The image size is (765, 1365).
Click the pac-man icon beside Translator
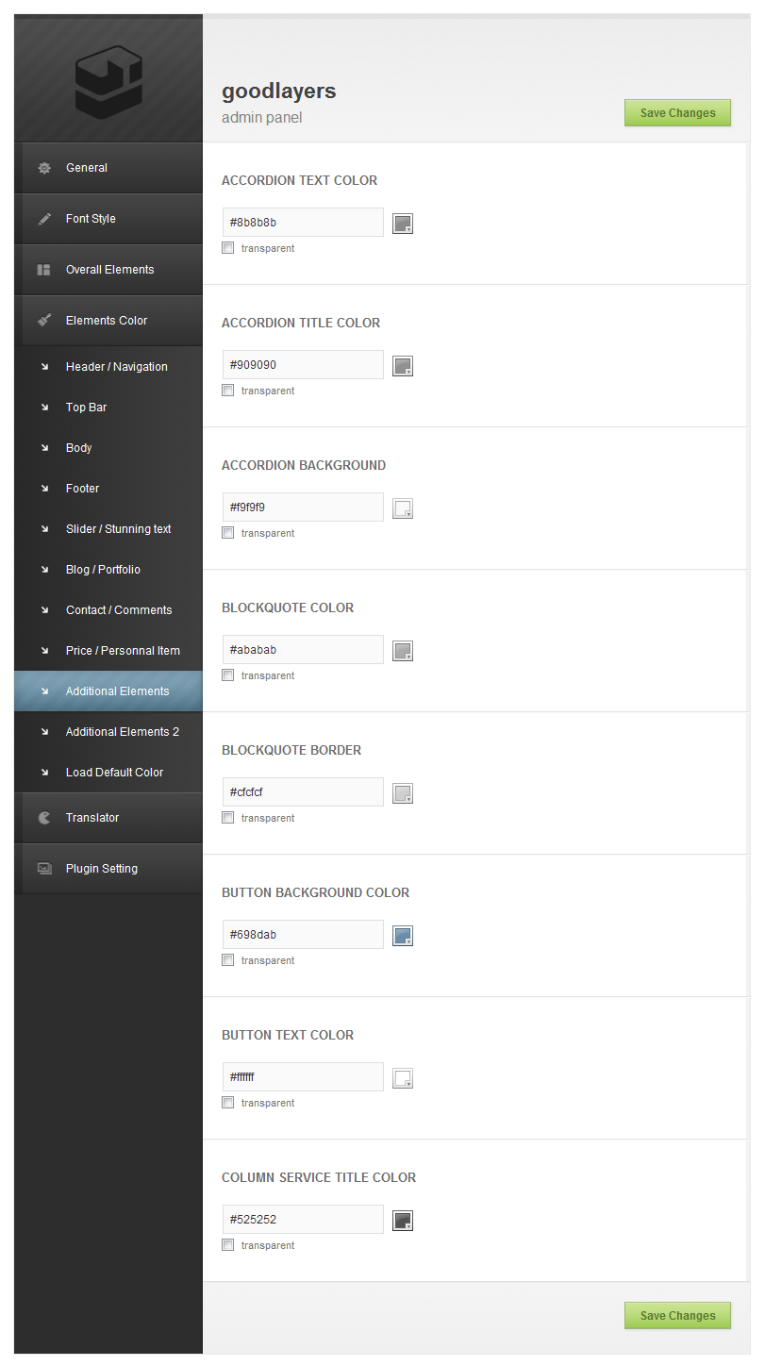click(x=44, y=818)
